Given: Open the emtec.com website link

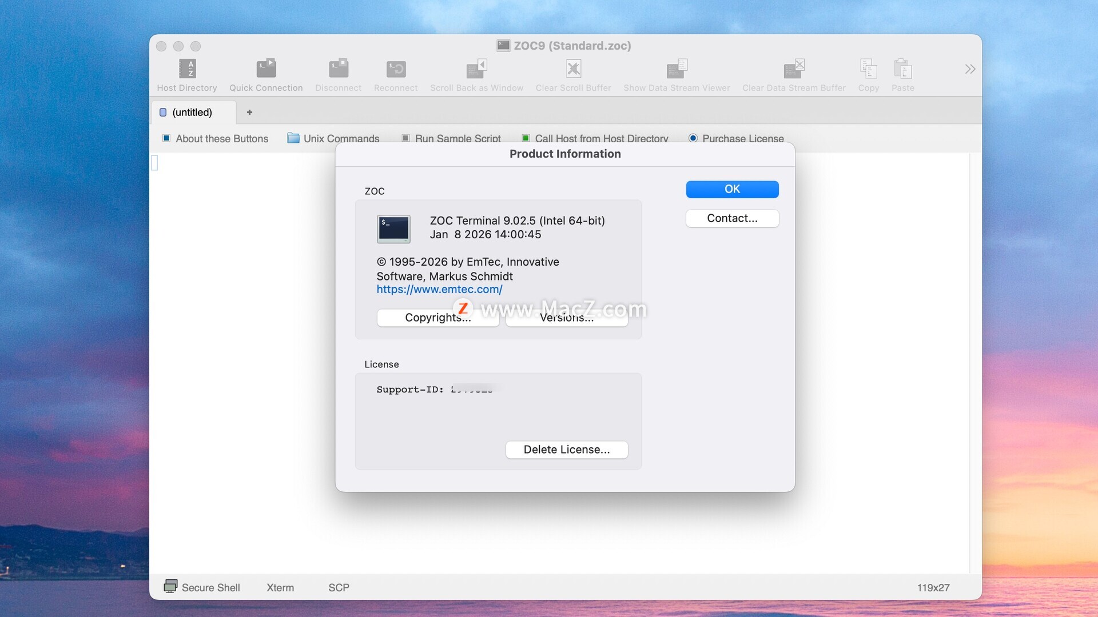Looking at the screenshot, I should pyautogui.click(x=439, y=290).
